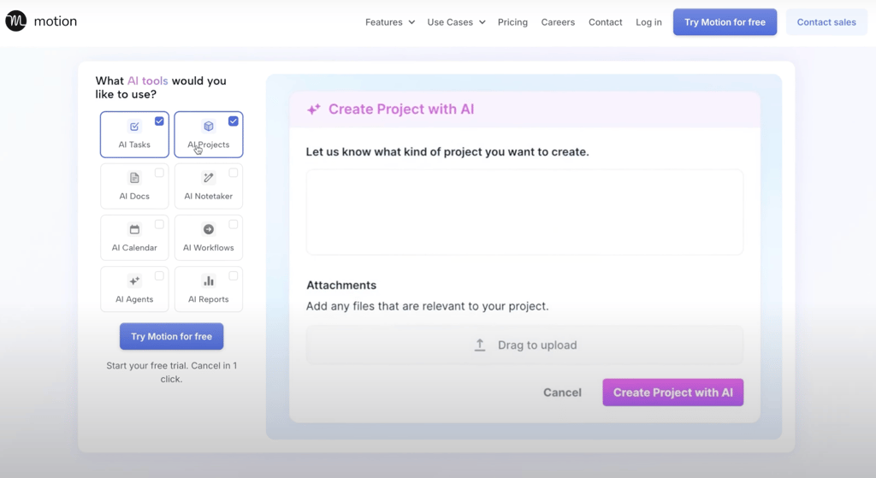Open the Careers page
The height and width of the screenshot is (478, 876).
pos(558,22)
